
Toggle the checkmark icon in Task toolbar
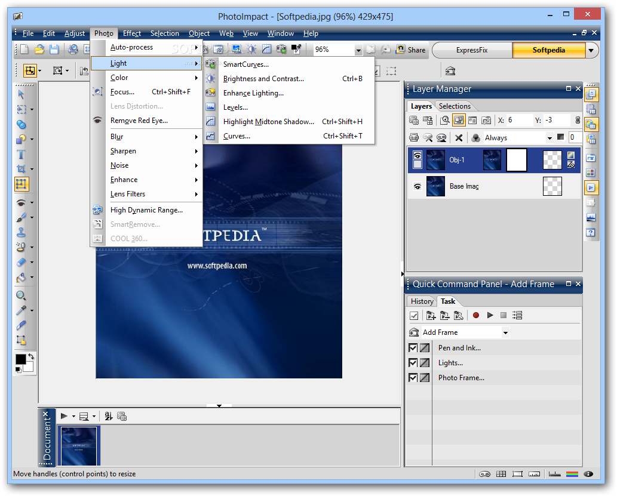[413, 315]
